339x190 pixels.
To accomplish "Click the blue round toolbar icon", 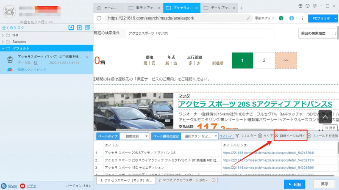I will 292,18.
